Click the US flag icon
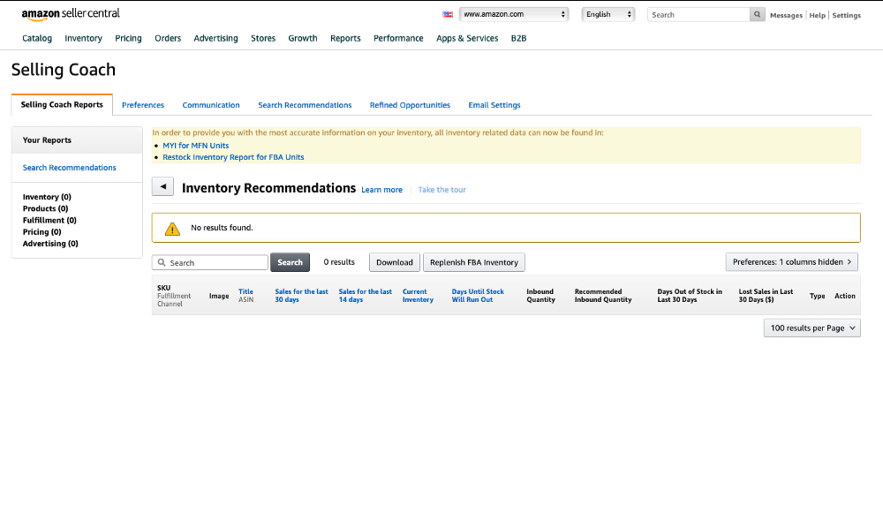883x513 pixels. 448,15
